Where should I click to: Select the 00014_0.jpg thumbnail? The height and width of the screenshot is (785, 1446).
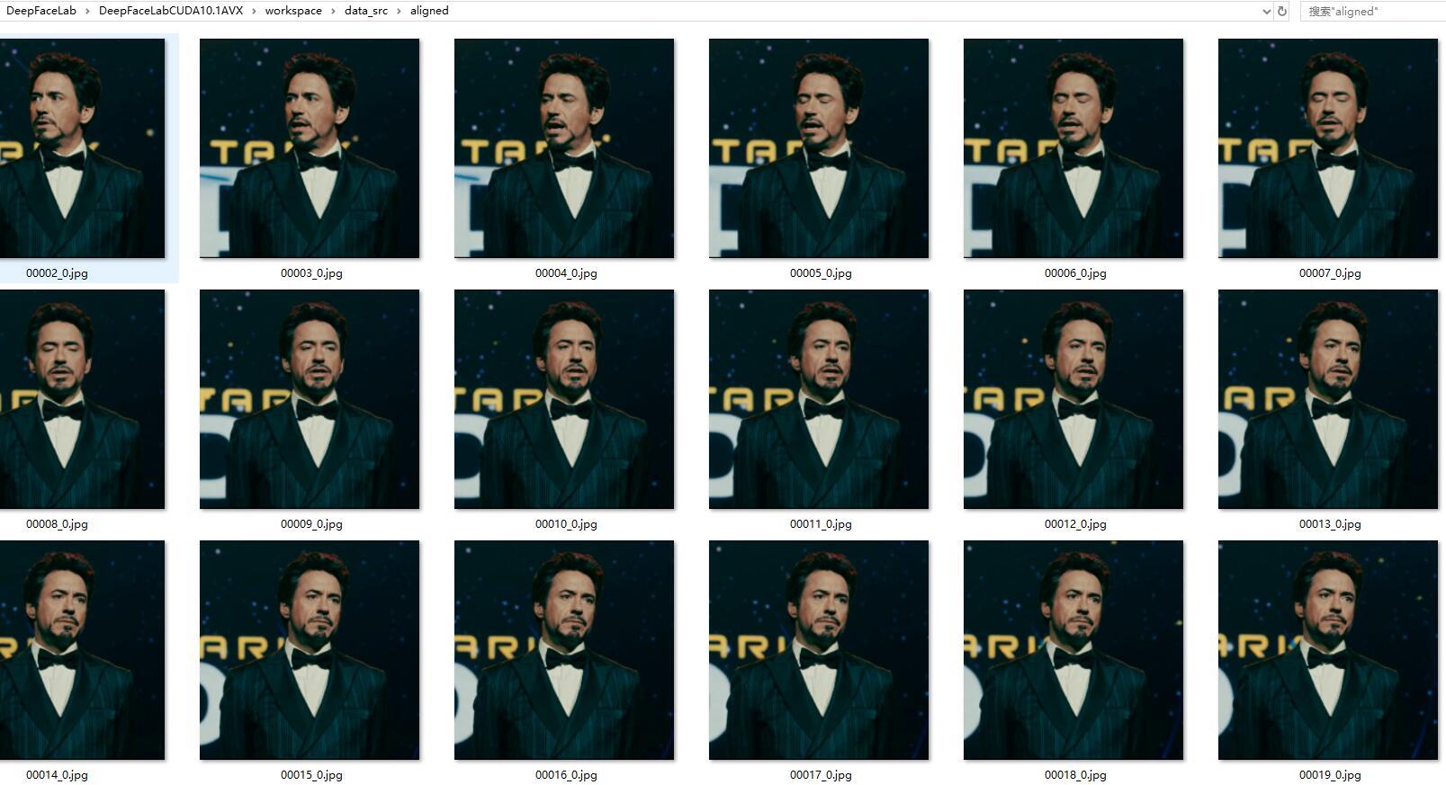pos(82,650)
